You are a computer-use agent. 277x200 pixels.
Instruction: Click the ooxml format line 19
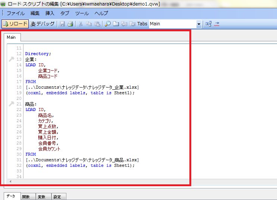[x=80, y=93]
